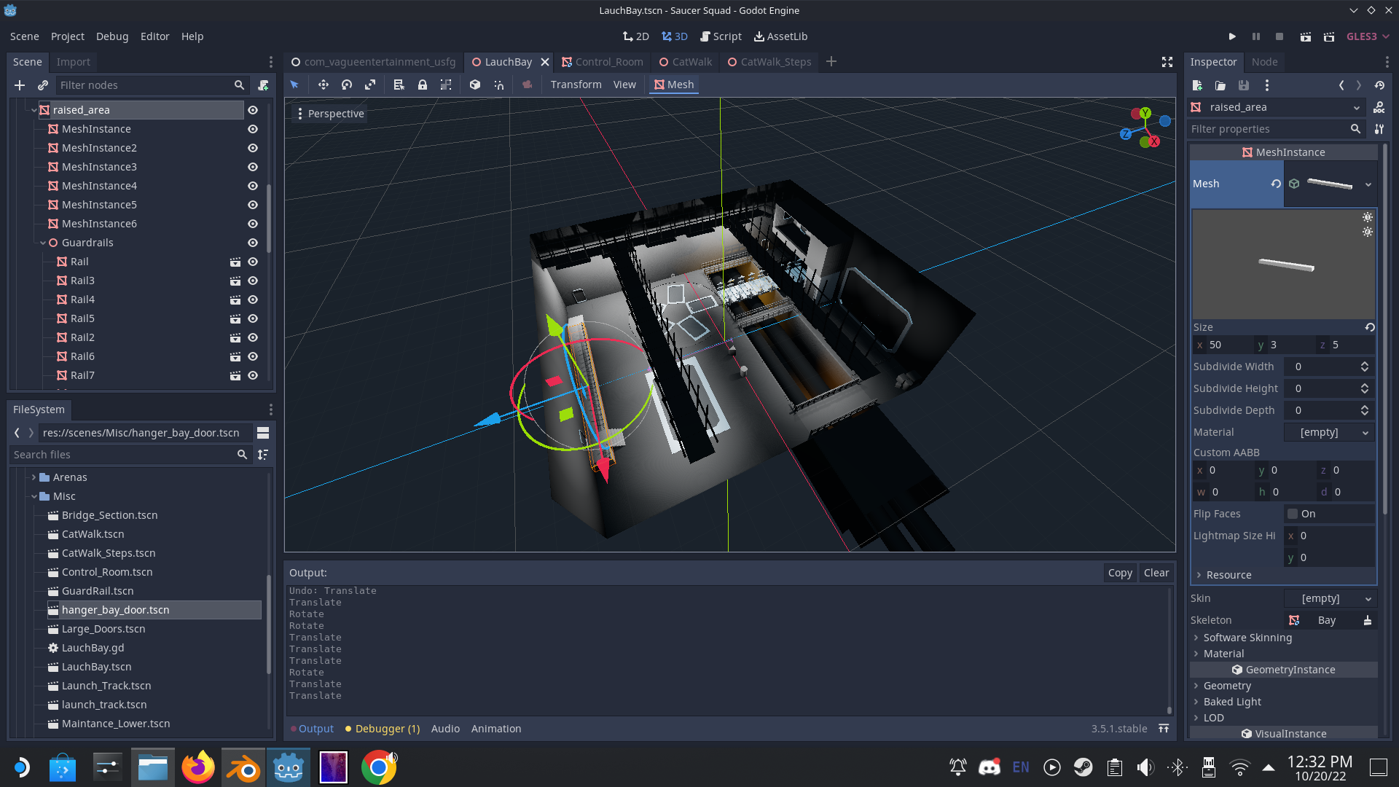Viewport: 1399px width, 787px height.
Task: Hide the MeshInstance3 node
Action: [253, 167]
